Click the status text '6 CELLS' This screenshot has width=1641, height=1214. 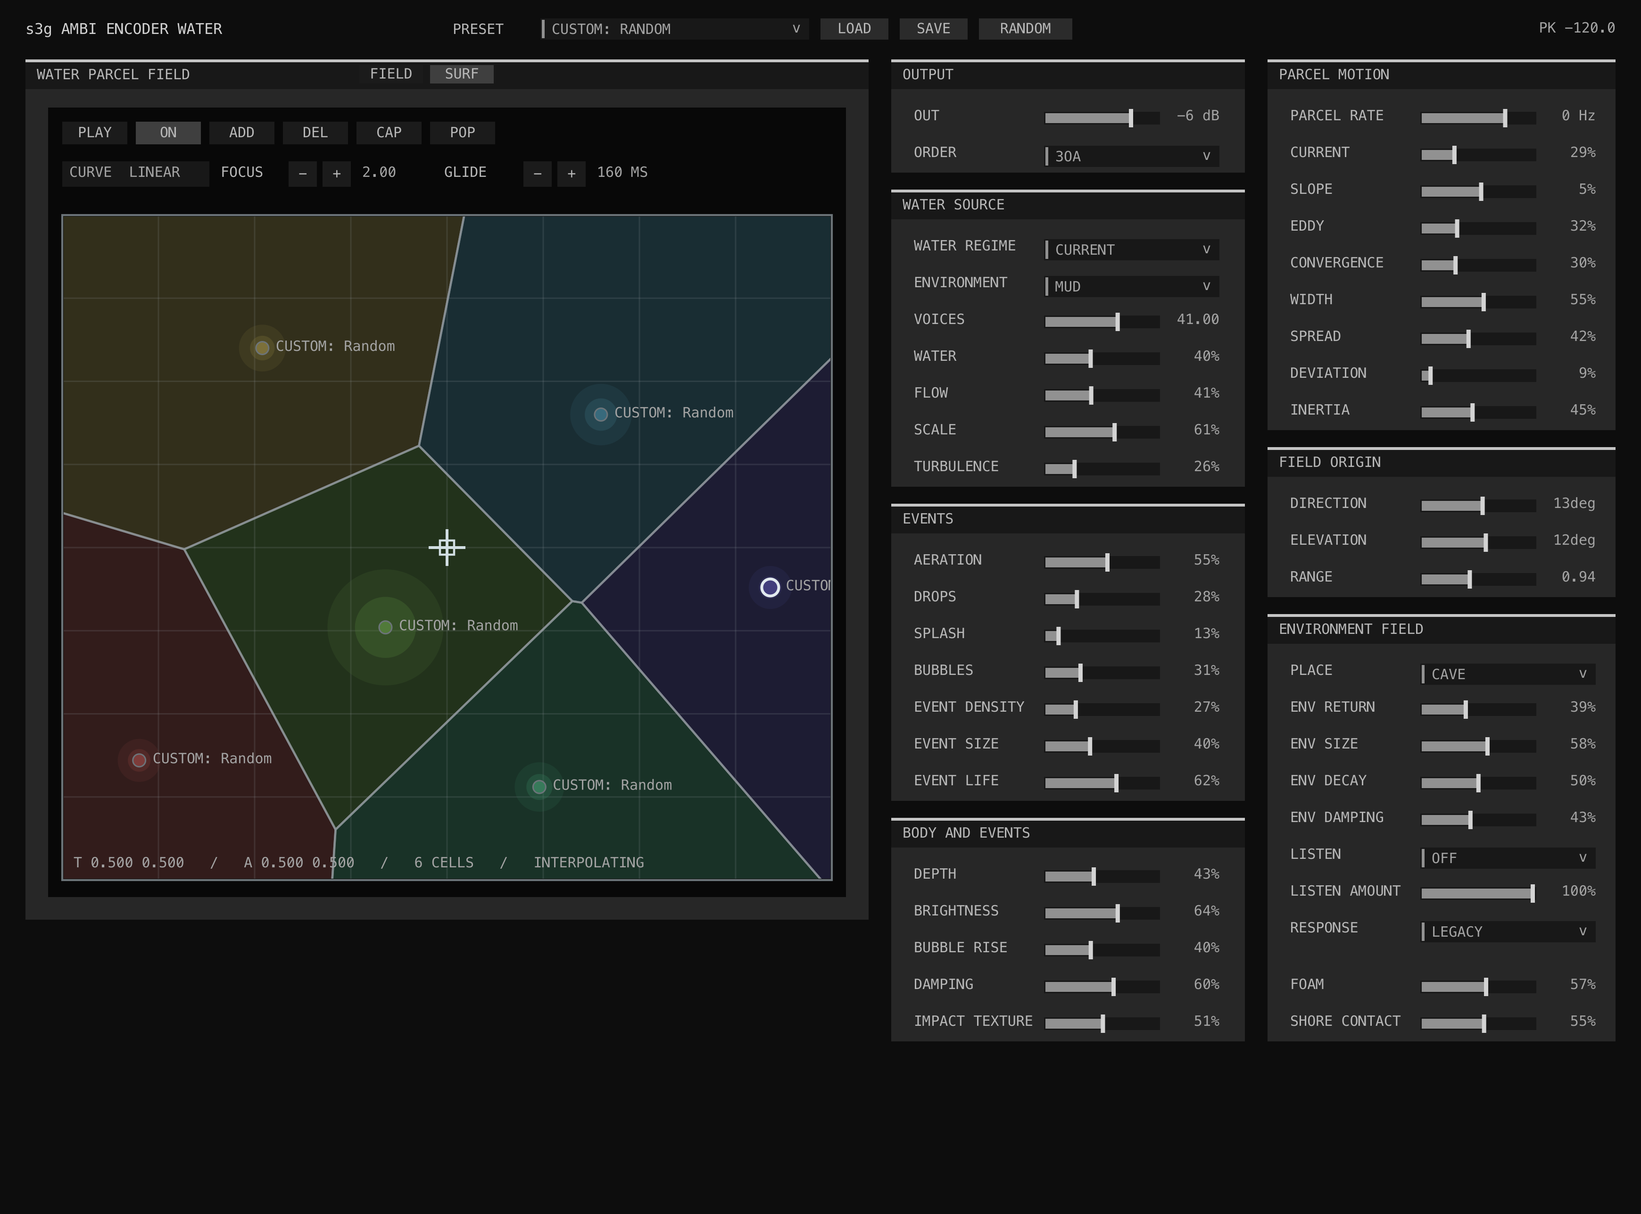[x=444, y=863]
